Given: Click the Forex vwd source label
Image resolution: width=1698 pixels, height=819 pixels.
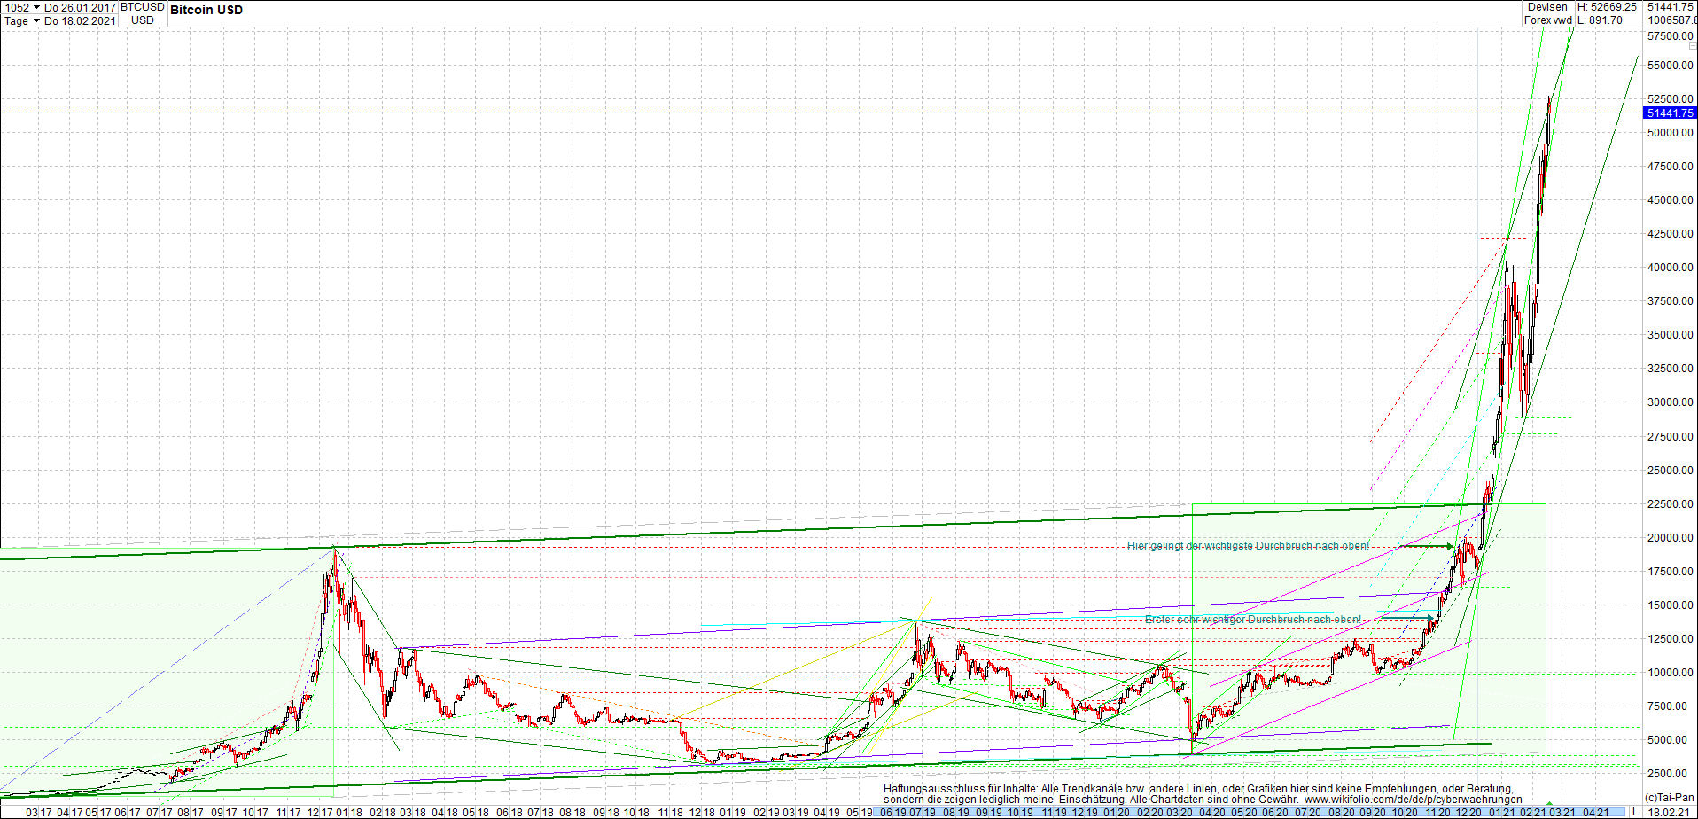Looking at the screenshot, I should point(1547,20).
